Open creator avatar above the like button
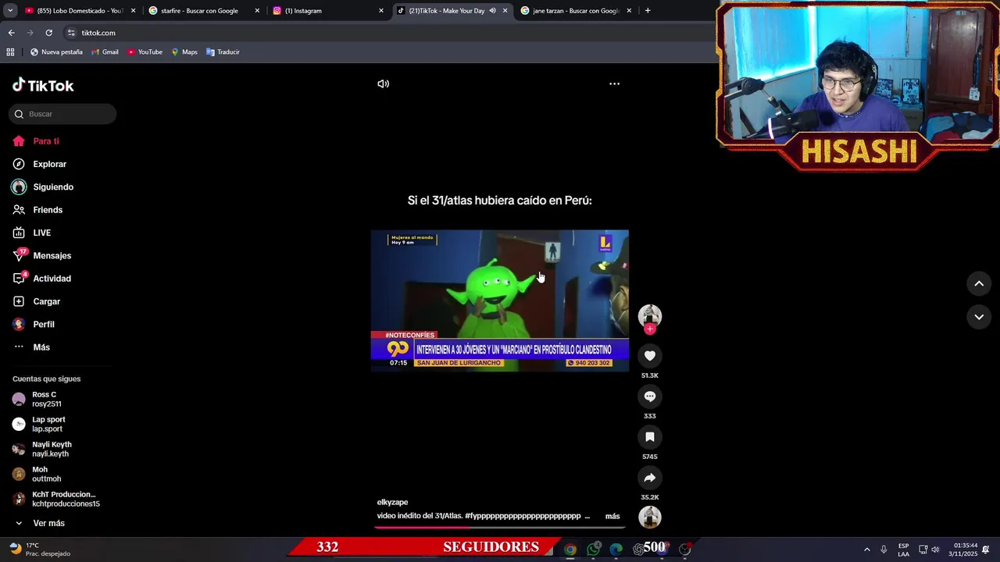This screenshot has width=1000, height=562. [x=649, y=315]
